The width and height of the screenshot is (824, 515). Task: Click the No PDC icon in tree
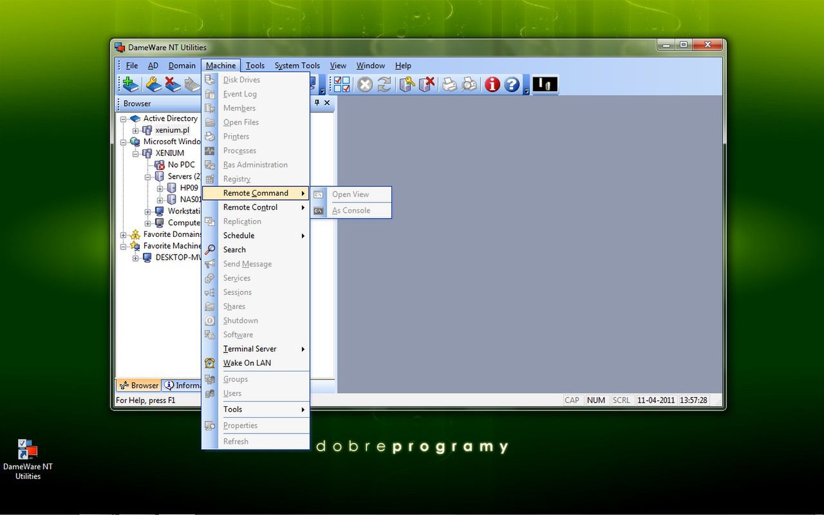click(160, 165)
